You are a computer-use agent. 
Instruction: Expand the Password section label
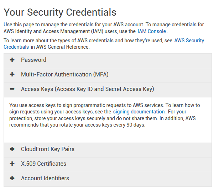pos(33,60)
